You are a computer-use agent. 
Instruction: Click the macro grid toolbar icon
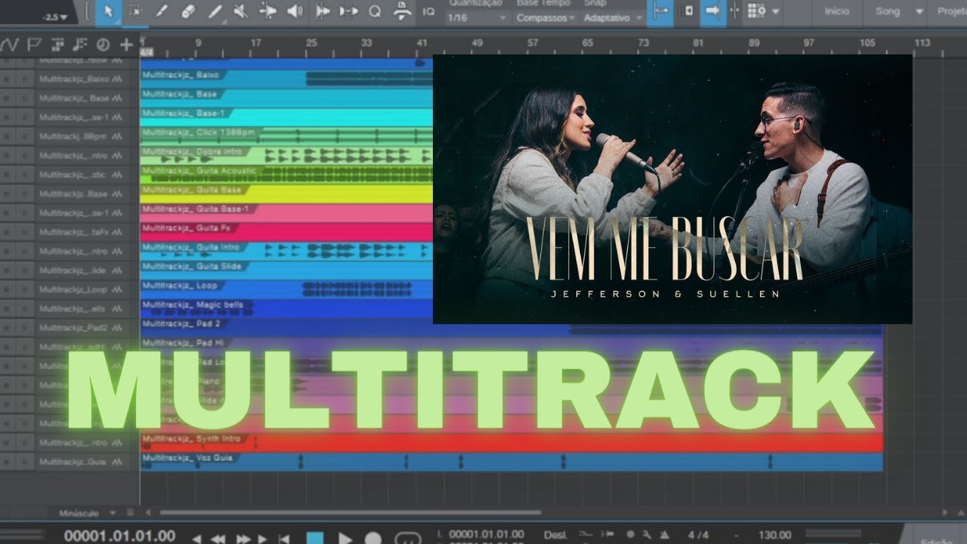pyautogui.click(x=756, y=11)
